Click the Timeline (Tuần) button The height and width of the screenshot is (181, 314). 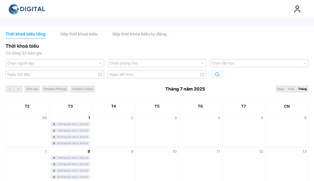(x=82, y=89)
